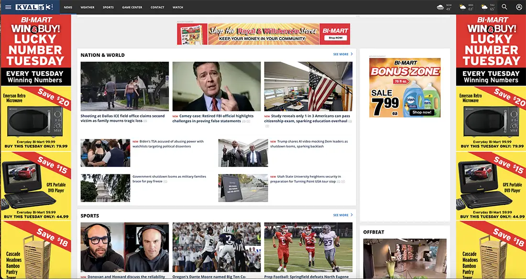Image resolution: width=526 pixels, height=279 pixels.
Task: Click classroom with American flag photo
Action: (308, 86)
